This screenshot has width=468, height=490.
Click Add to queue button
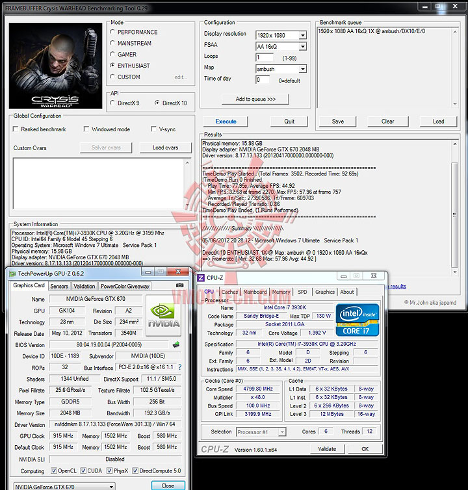[x=255, y=99]
